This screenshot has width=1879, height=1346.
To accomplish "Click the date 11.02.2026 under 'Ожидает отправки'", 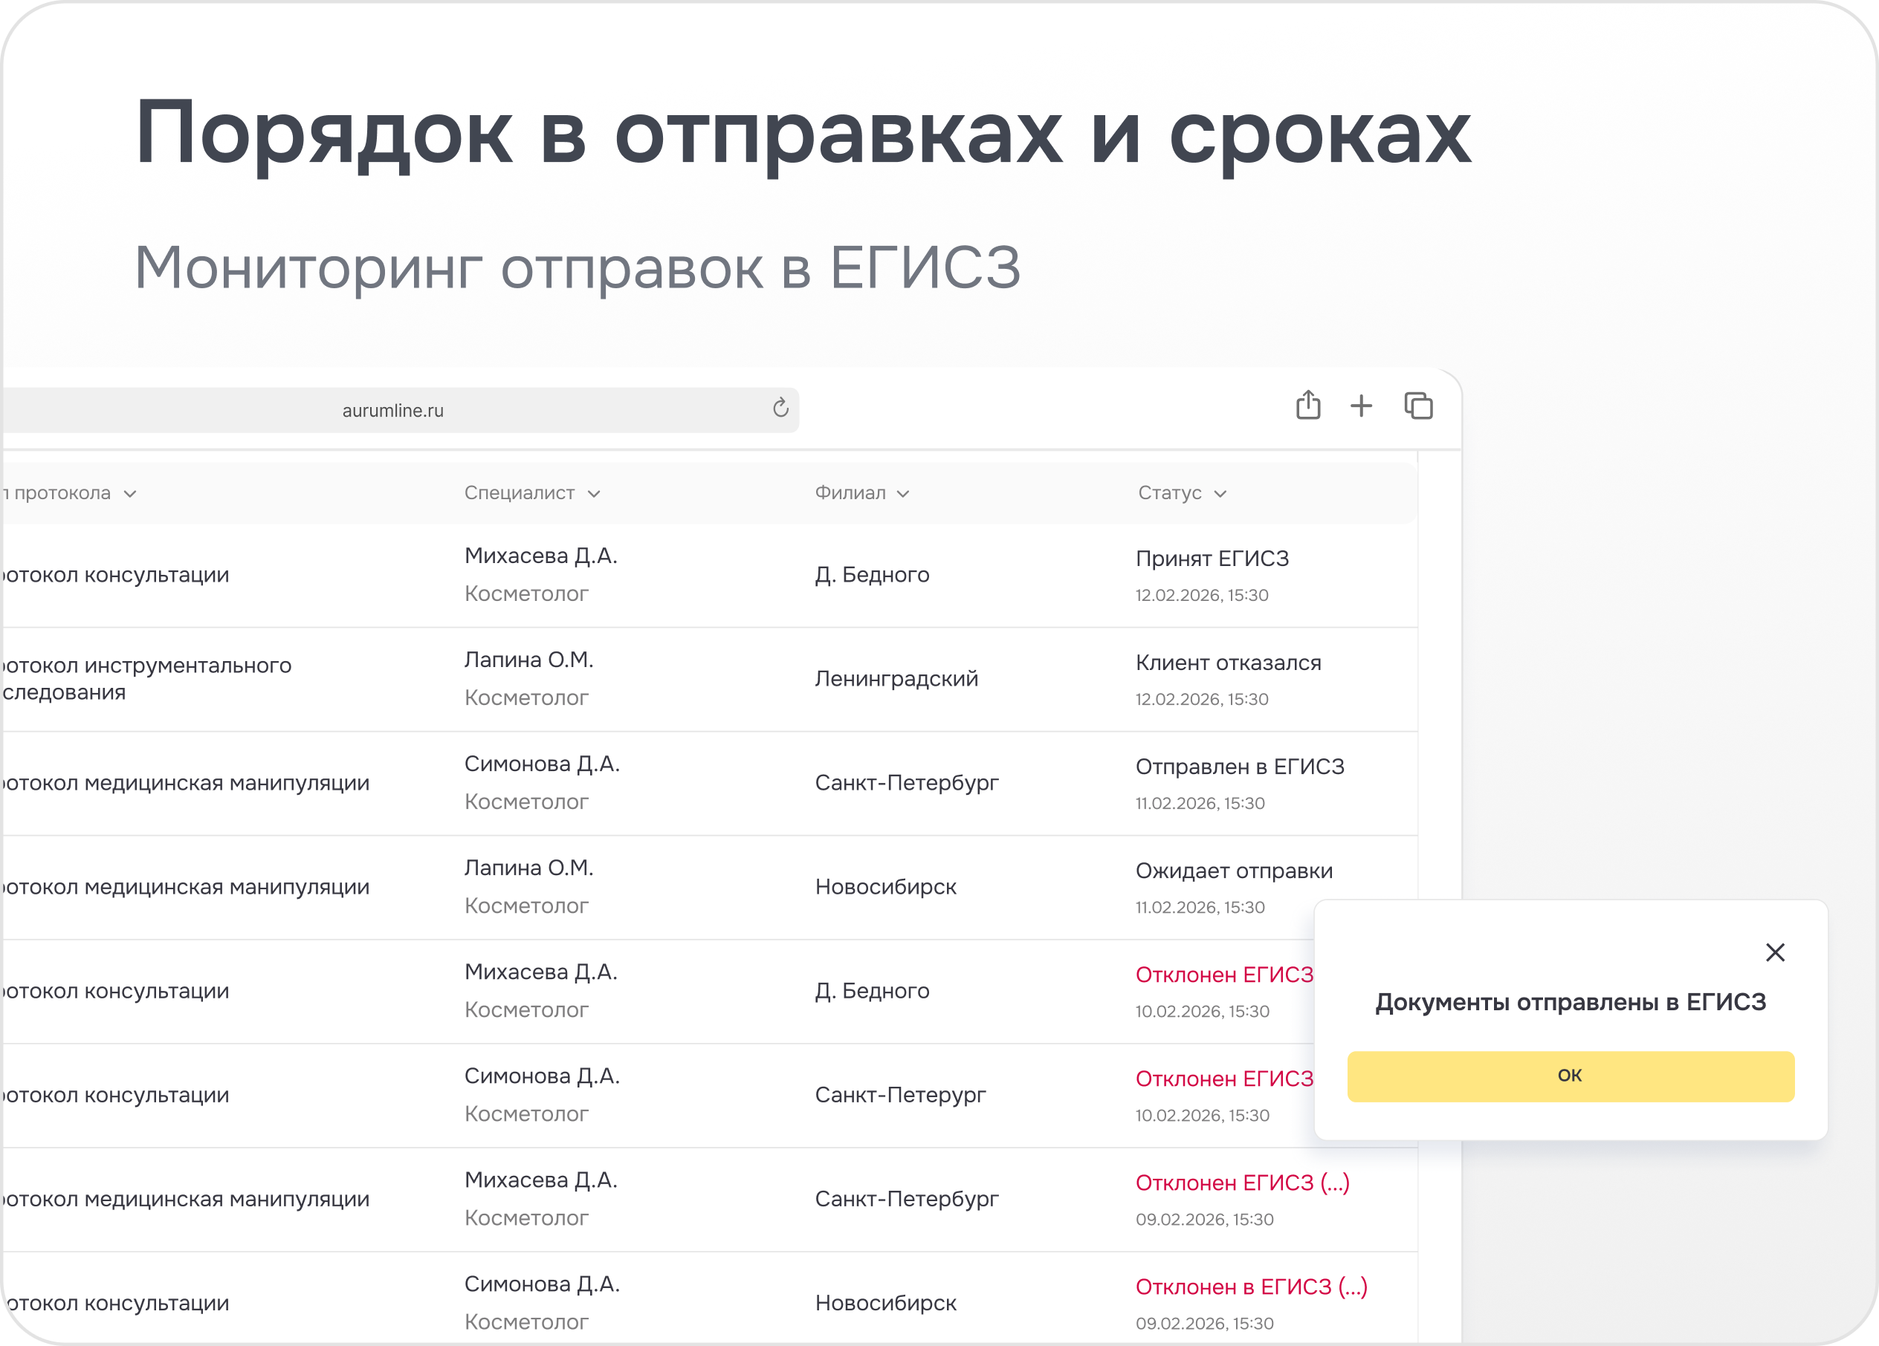I will pos(1200,907).
